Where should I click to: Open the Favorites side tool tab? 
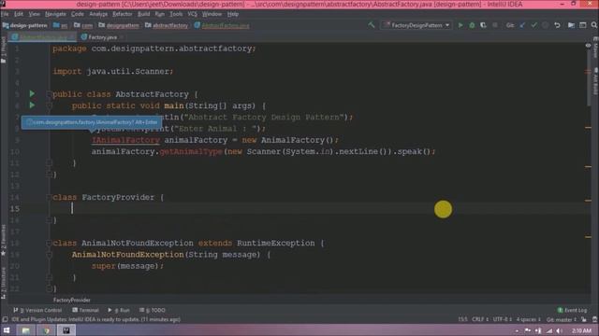click(4, 240)
